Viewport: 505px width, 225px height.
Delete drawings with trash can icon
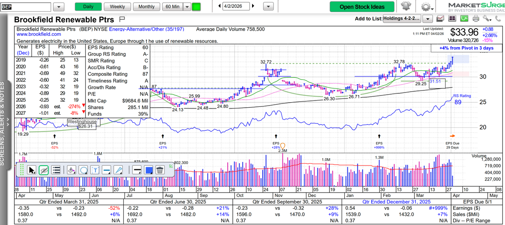click(159, 170)
